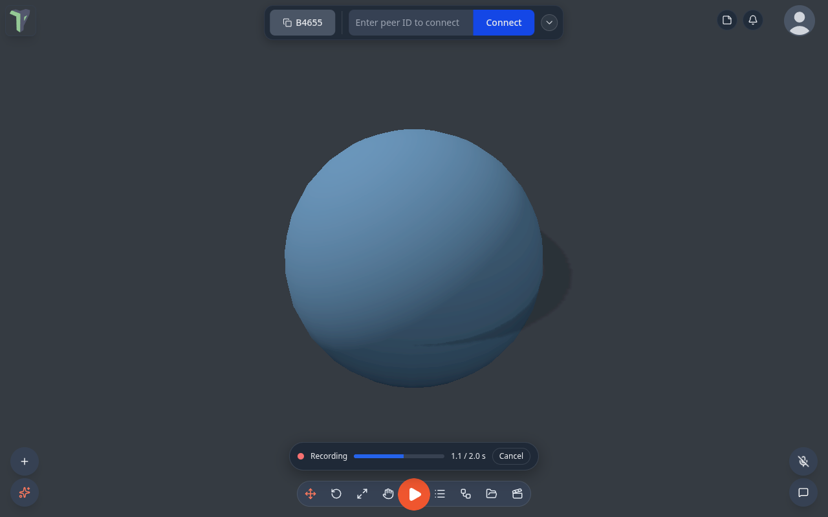Open the document page icon

(727, 20)
